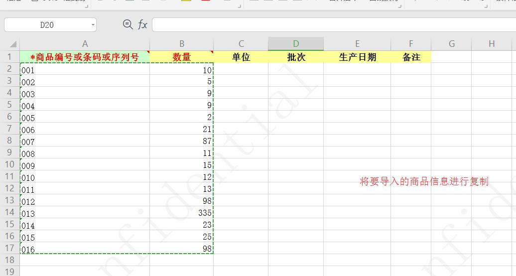This screenshot has width=516, height=276.
Task: Select column C header
Action: click(241, 44)
